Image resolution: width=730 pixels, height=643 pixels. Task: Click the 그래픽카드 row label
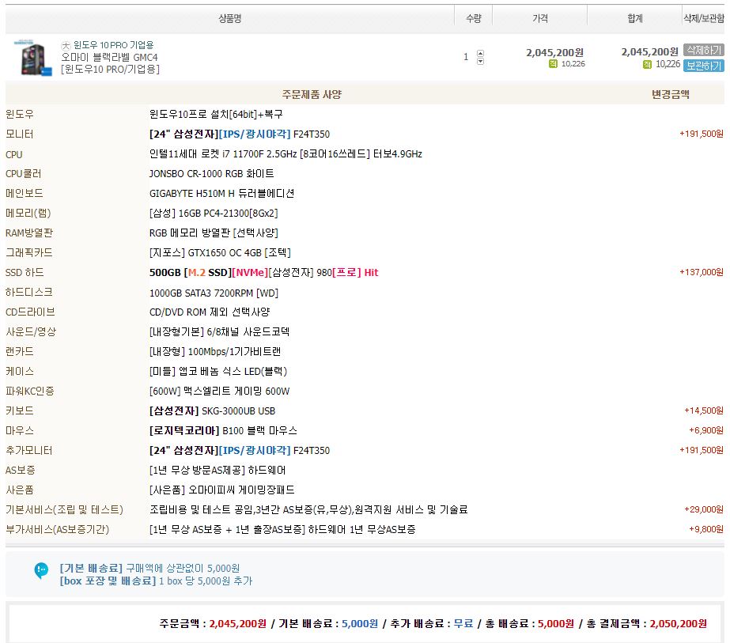point(28,253)
